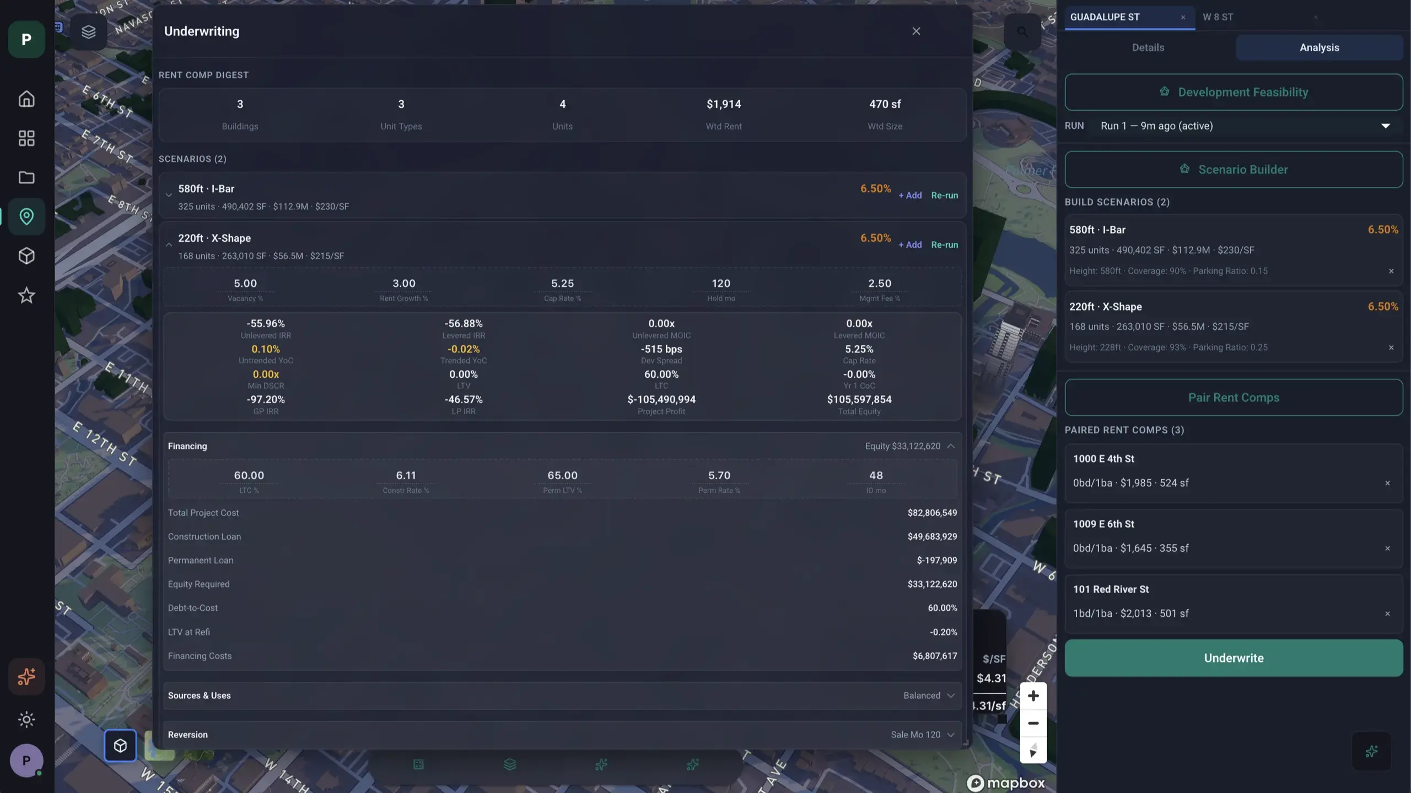Screen dimensions: 1411x793
Task: Remove the 1009 E 6th St comp
Action: (1387, 548)
